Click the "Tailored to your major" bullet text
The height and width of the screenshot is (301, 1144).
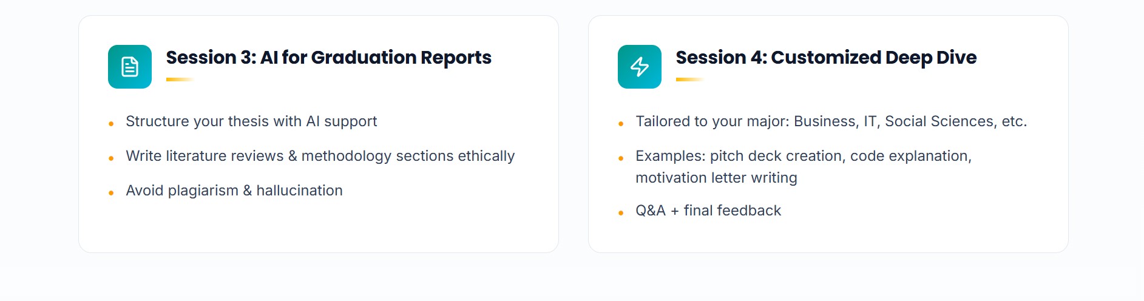[x=831, y=121]
